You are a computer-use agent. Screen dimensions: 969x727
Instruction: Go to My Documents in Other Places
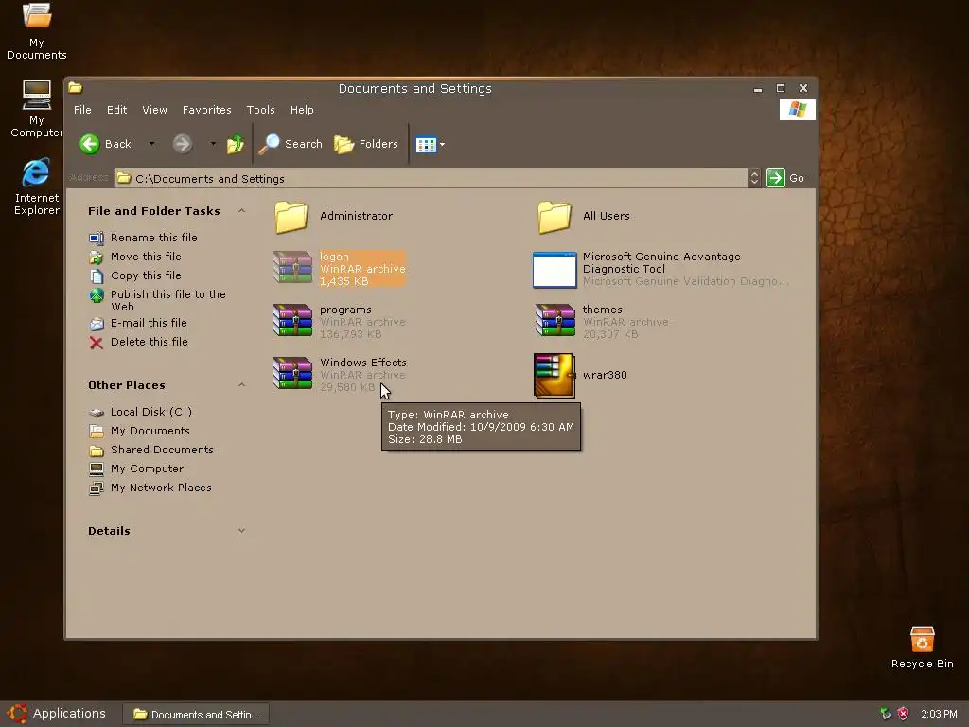point(150,431)
